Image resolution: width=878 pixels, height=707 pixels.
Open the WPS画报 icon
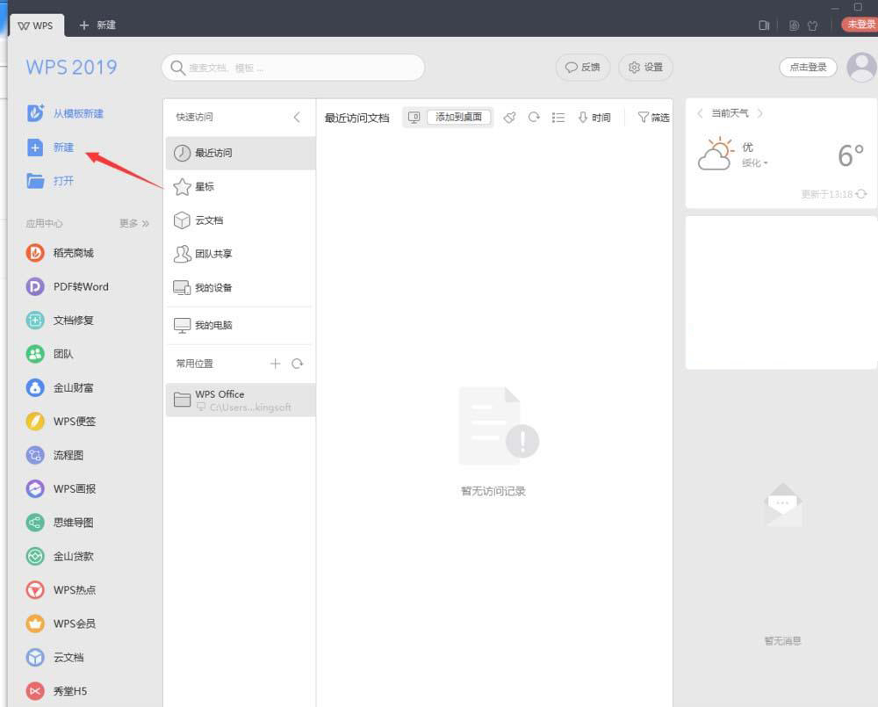point(35,489)
